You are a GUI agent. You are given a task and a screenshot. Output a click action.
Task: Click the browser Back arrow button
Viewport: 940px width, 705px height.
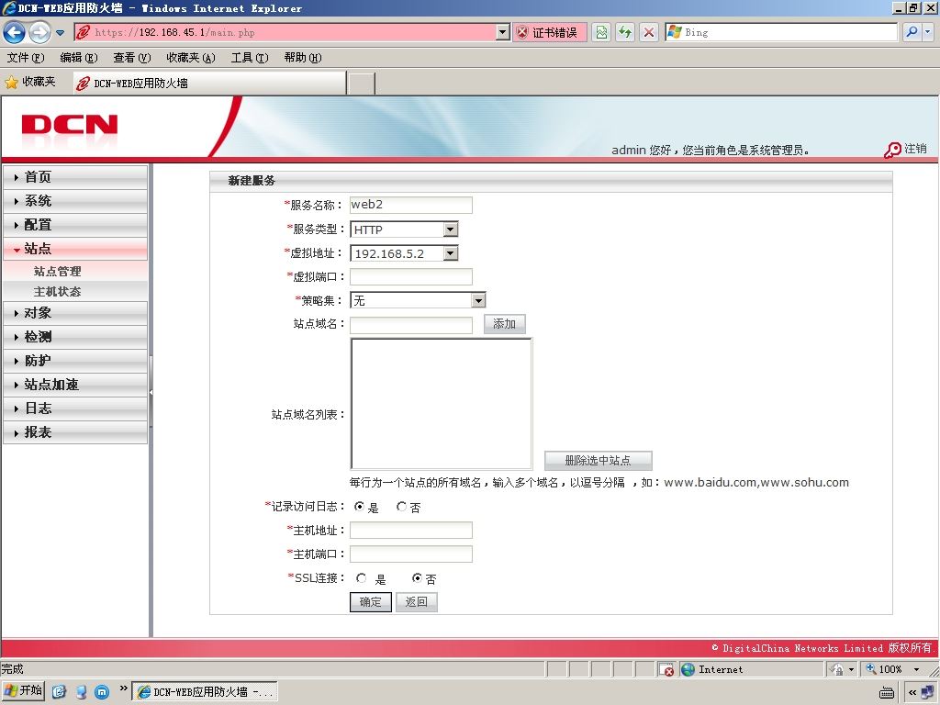[x=15, y=32]
